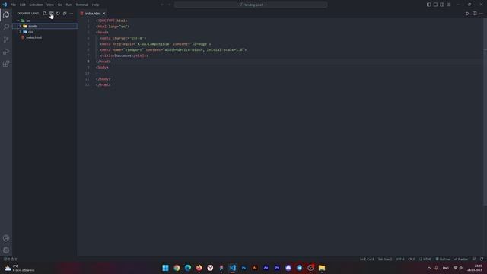
Task: Open the Accounts menu in activity bar
Action: tap(6, 238)
